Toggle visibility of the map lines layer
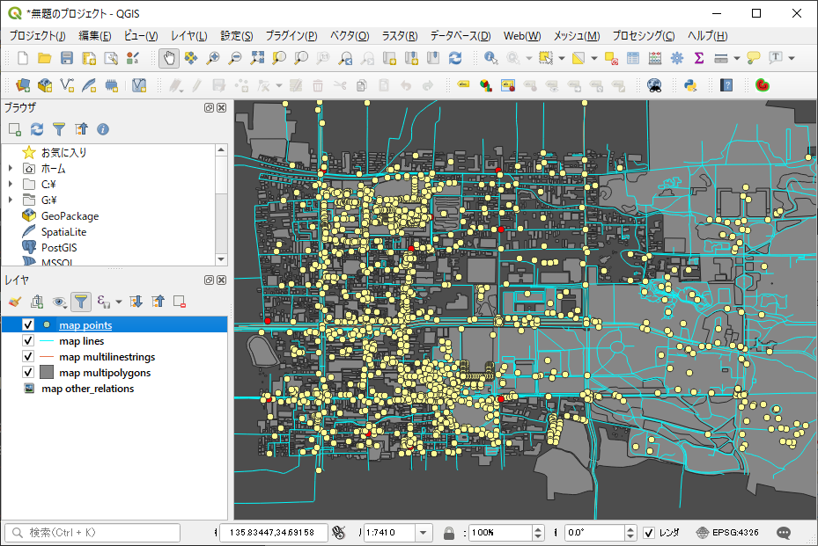 pyautogui.click(x=28, y=341)
